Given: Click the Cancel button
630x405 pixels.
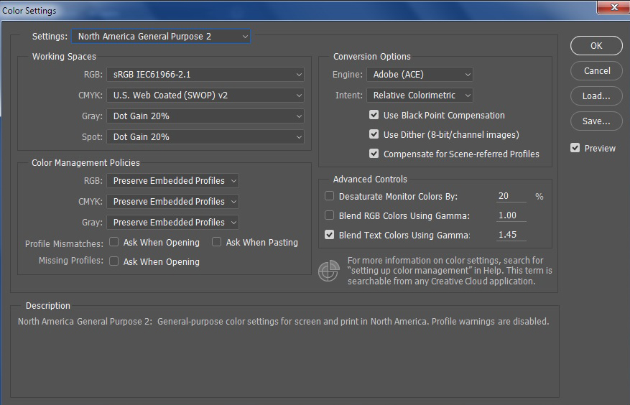Looking at the screenshot, I should [596, 70].
